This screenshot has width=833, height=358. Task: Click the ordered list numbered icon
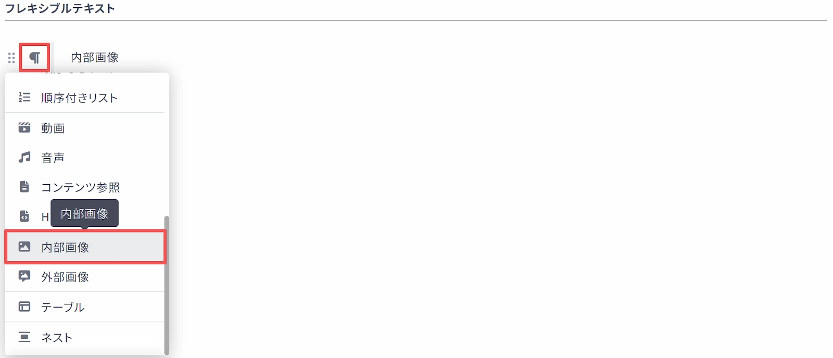click(x=24, y=97)
